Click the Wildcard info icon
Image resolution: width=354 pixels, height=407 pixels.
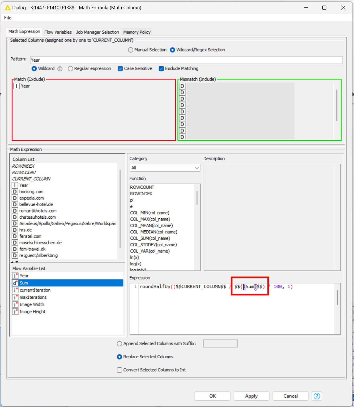pos(60,69)
